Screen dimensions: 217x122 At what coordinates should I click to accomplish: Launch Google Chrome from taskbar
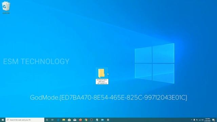86,120
